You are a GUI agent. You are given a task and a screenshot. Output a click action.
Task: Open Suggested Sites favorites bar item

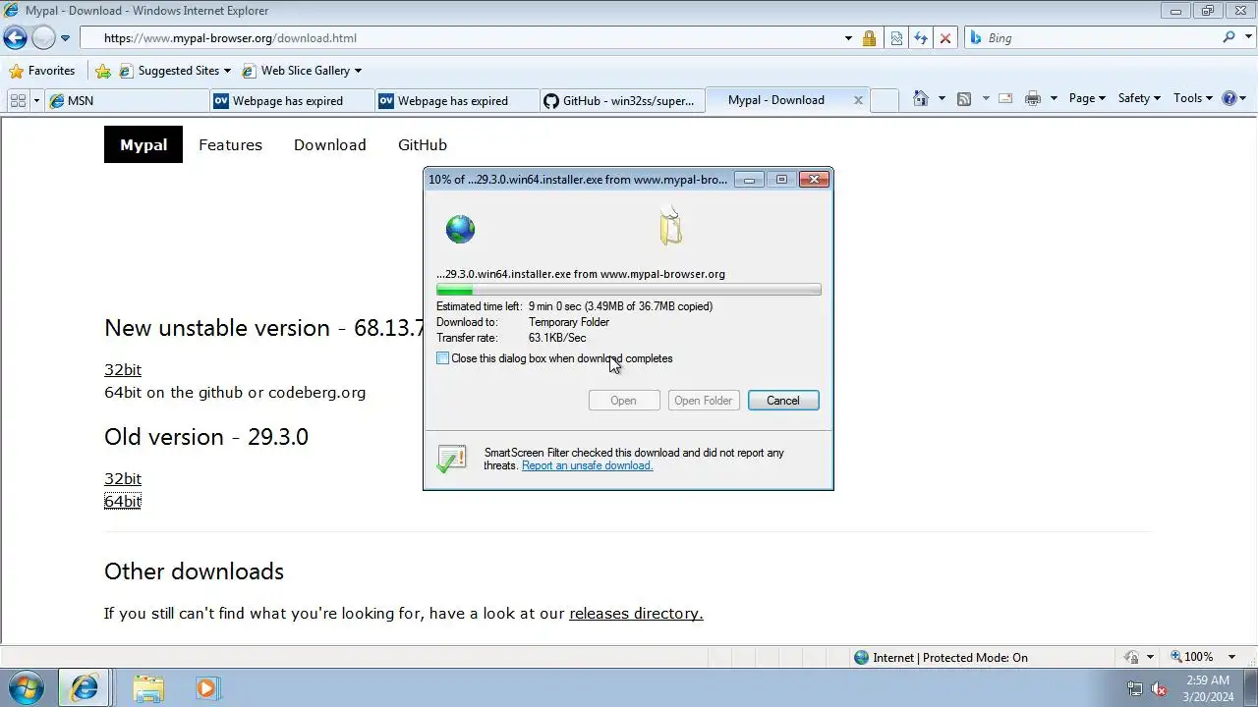click(x=175, y=71)
